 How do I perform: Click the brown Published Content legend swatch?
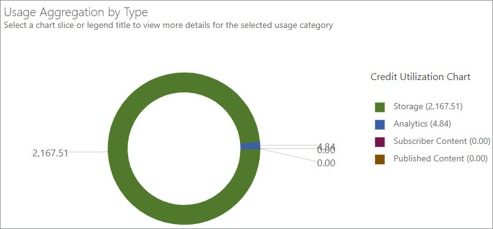click(x=380, y=159)
